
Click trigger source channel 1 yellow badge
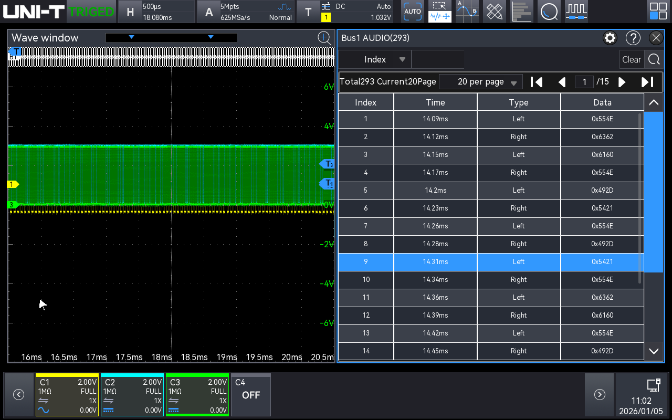point(325,17)
